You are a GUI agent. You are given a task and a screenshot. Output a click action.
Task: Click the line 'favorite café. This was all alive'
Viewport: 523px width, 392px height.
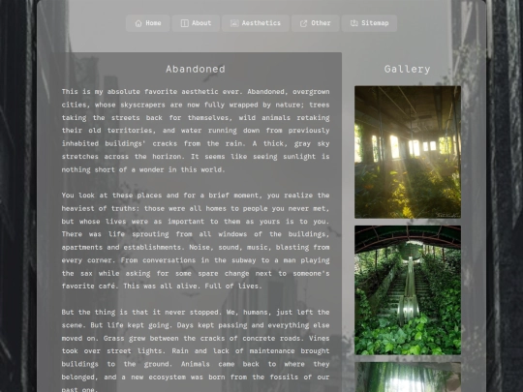pyautogui.click(x=162, y=286)
